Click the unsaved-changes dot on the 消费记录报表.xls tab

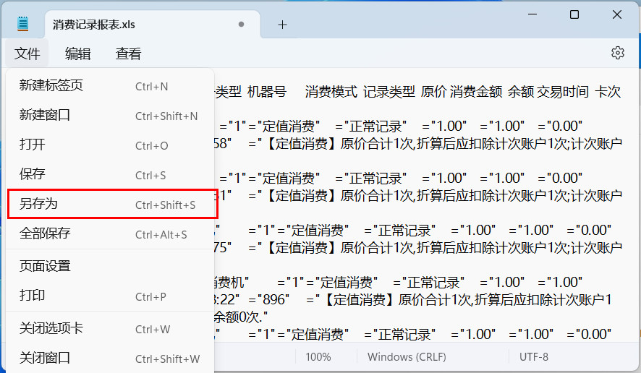click(241, 25)
